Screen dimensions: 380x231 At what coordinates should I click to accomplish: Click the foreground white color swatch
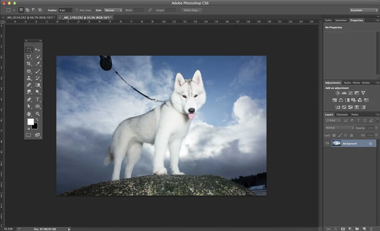coord(30,121)
